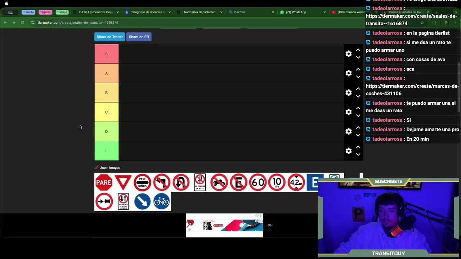This screenshot has width=461, height=259.
Task: Choose the no left turn sign
Action: tap(162, 182)
